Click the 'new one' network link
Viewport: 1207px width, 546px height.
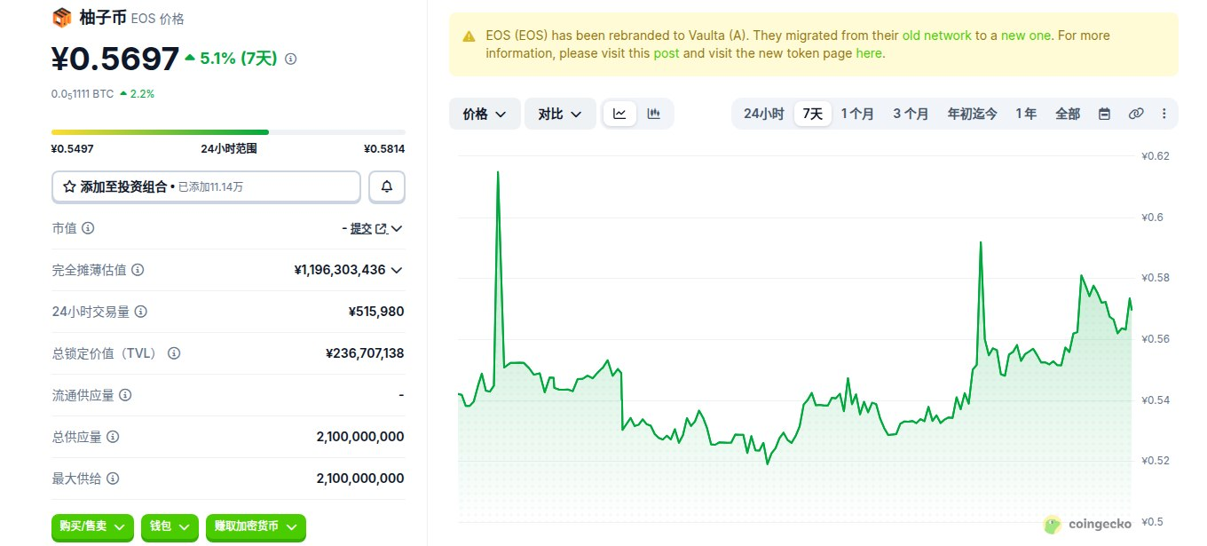coord(1026,36)
